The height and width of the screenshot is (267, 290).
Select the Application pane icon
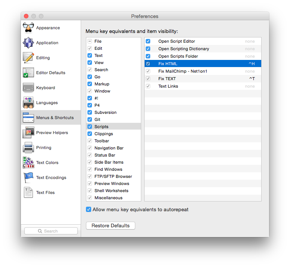(x=28, y=43)
